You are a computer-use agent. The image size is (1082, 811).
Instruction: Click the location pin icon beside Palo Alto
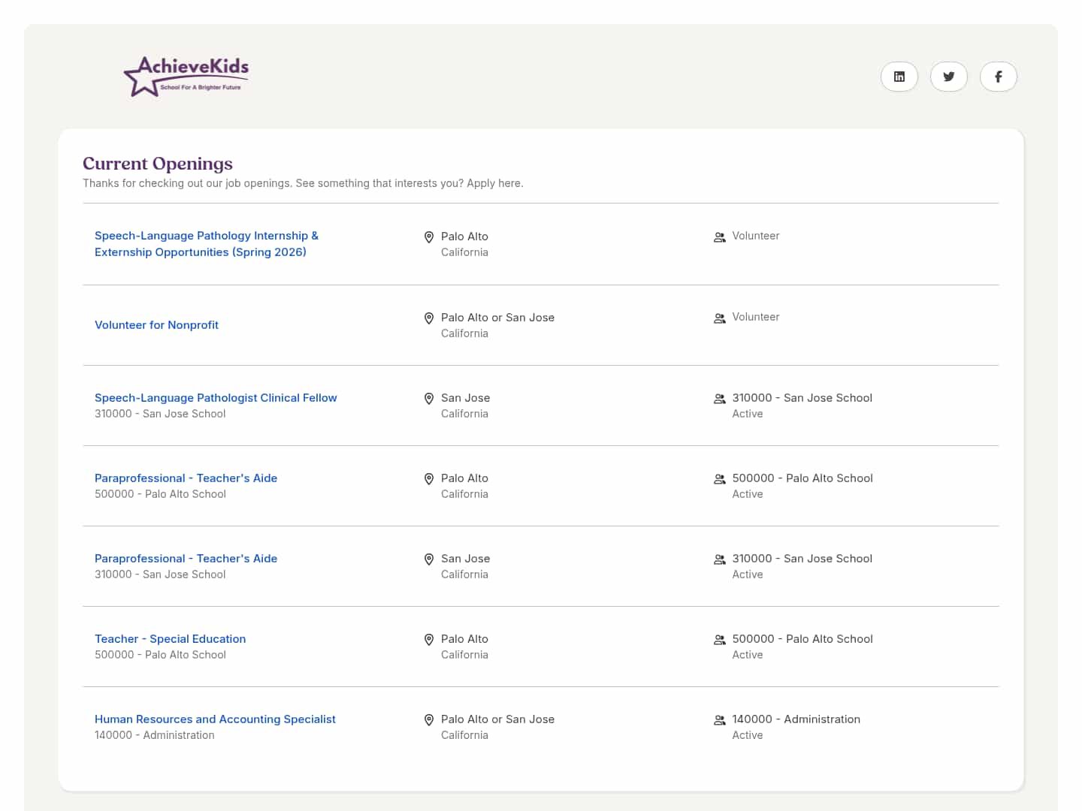[428, 237]
